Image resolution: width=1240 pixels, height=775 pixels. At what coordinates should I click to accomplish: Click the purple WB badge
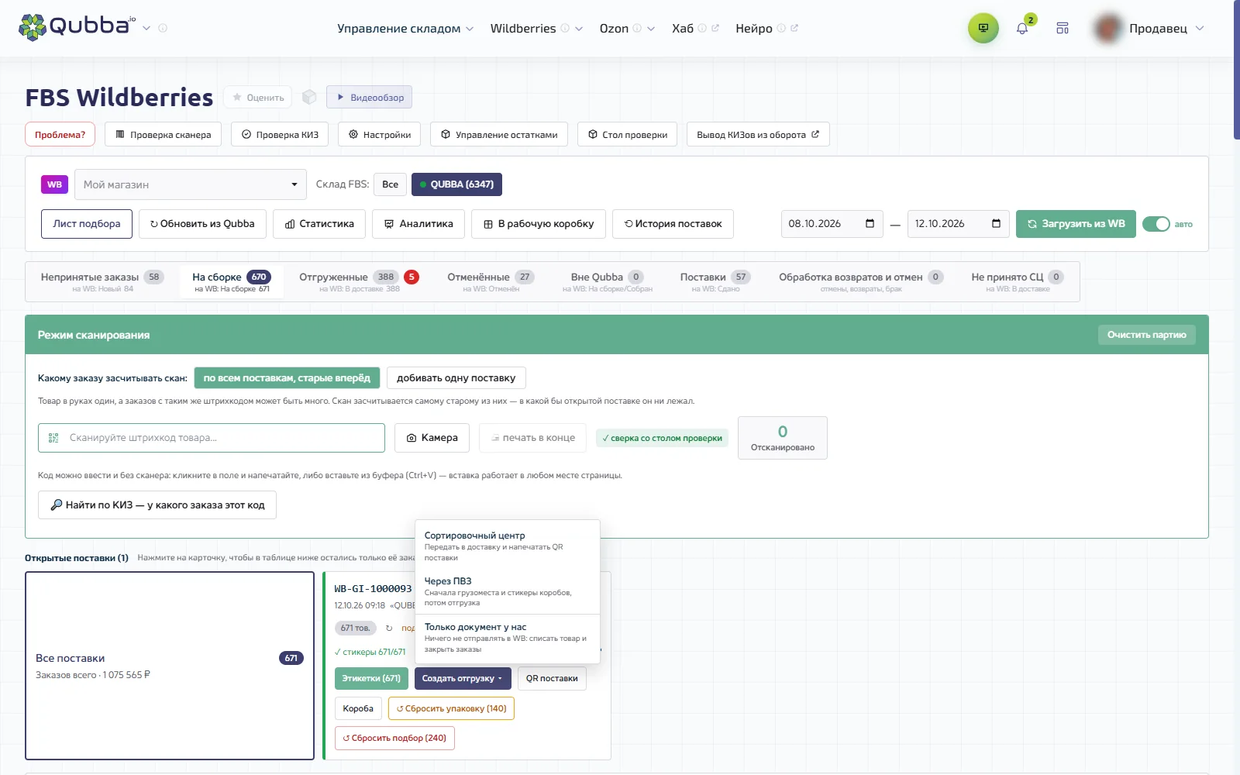tap(54, 184)
